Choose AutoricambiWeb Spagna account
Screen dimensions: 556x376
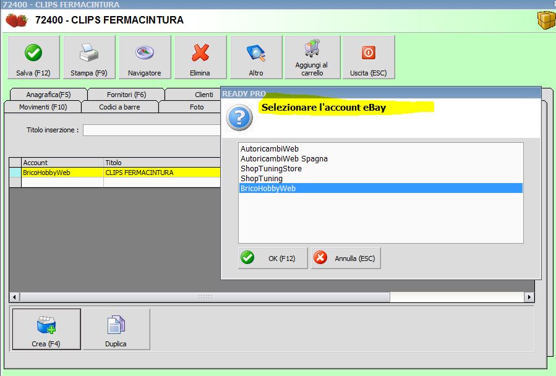pyautogui.click(x=380, y=158)
